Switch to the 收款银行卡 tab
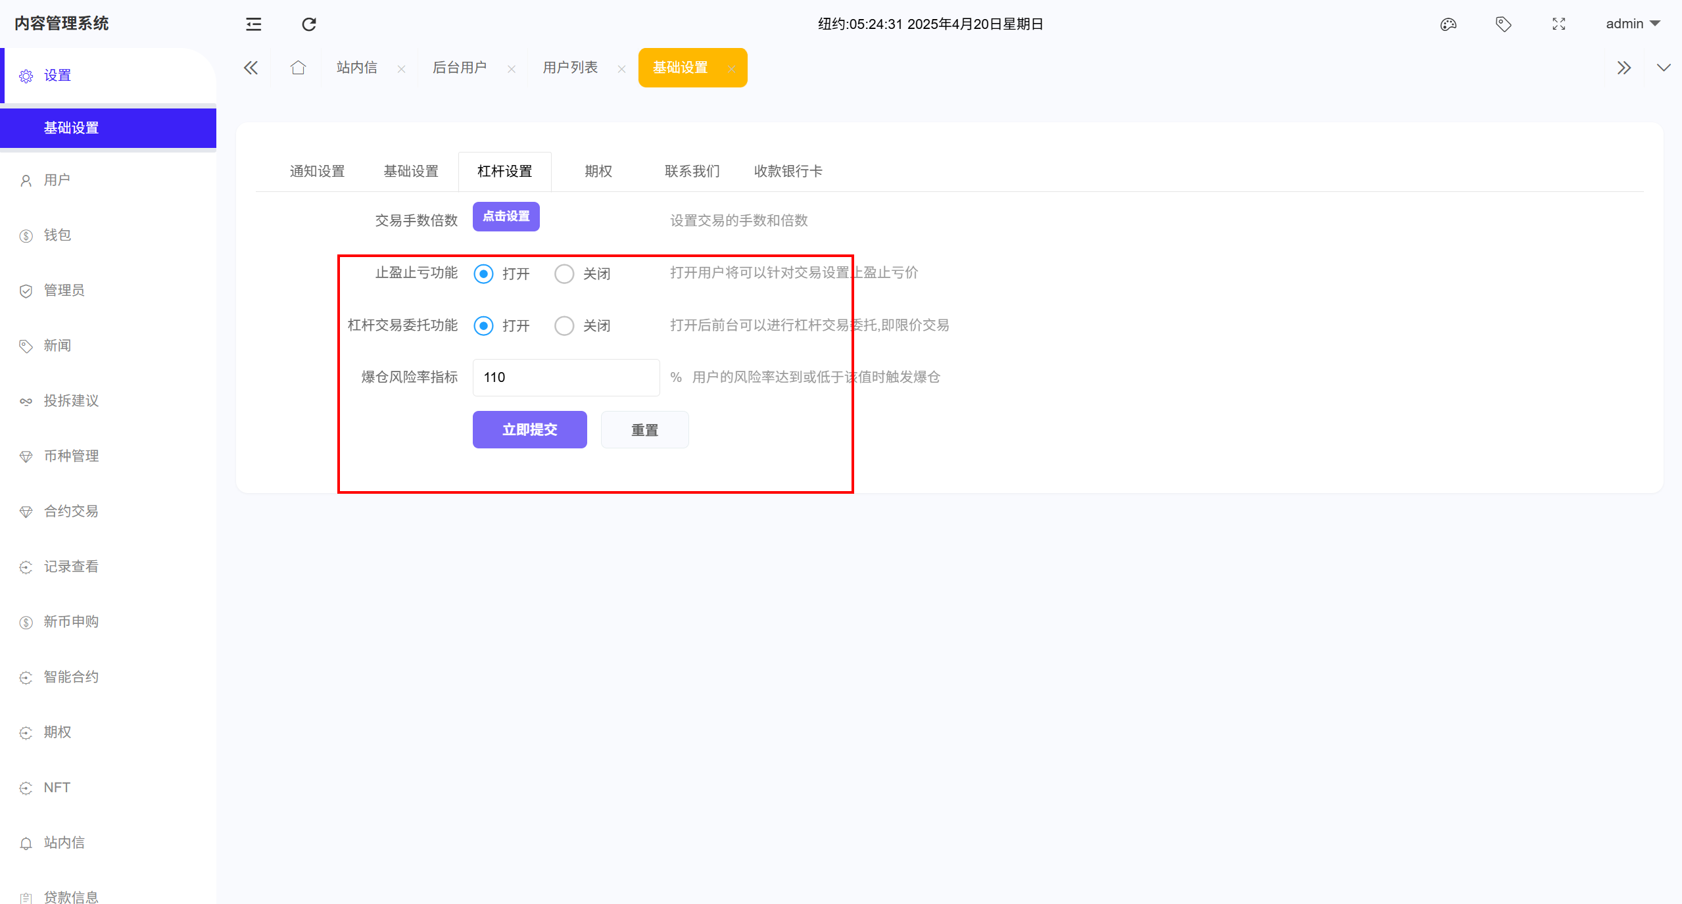 788,172
